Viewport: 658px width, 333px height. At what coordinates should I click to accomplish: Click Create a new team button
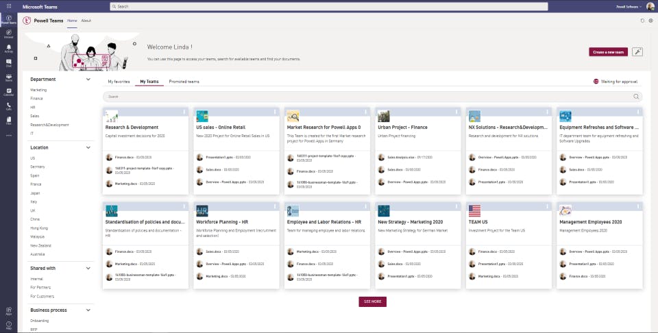point(609,52)
